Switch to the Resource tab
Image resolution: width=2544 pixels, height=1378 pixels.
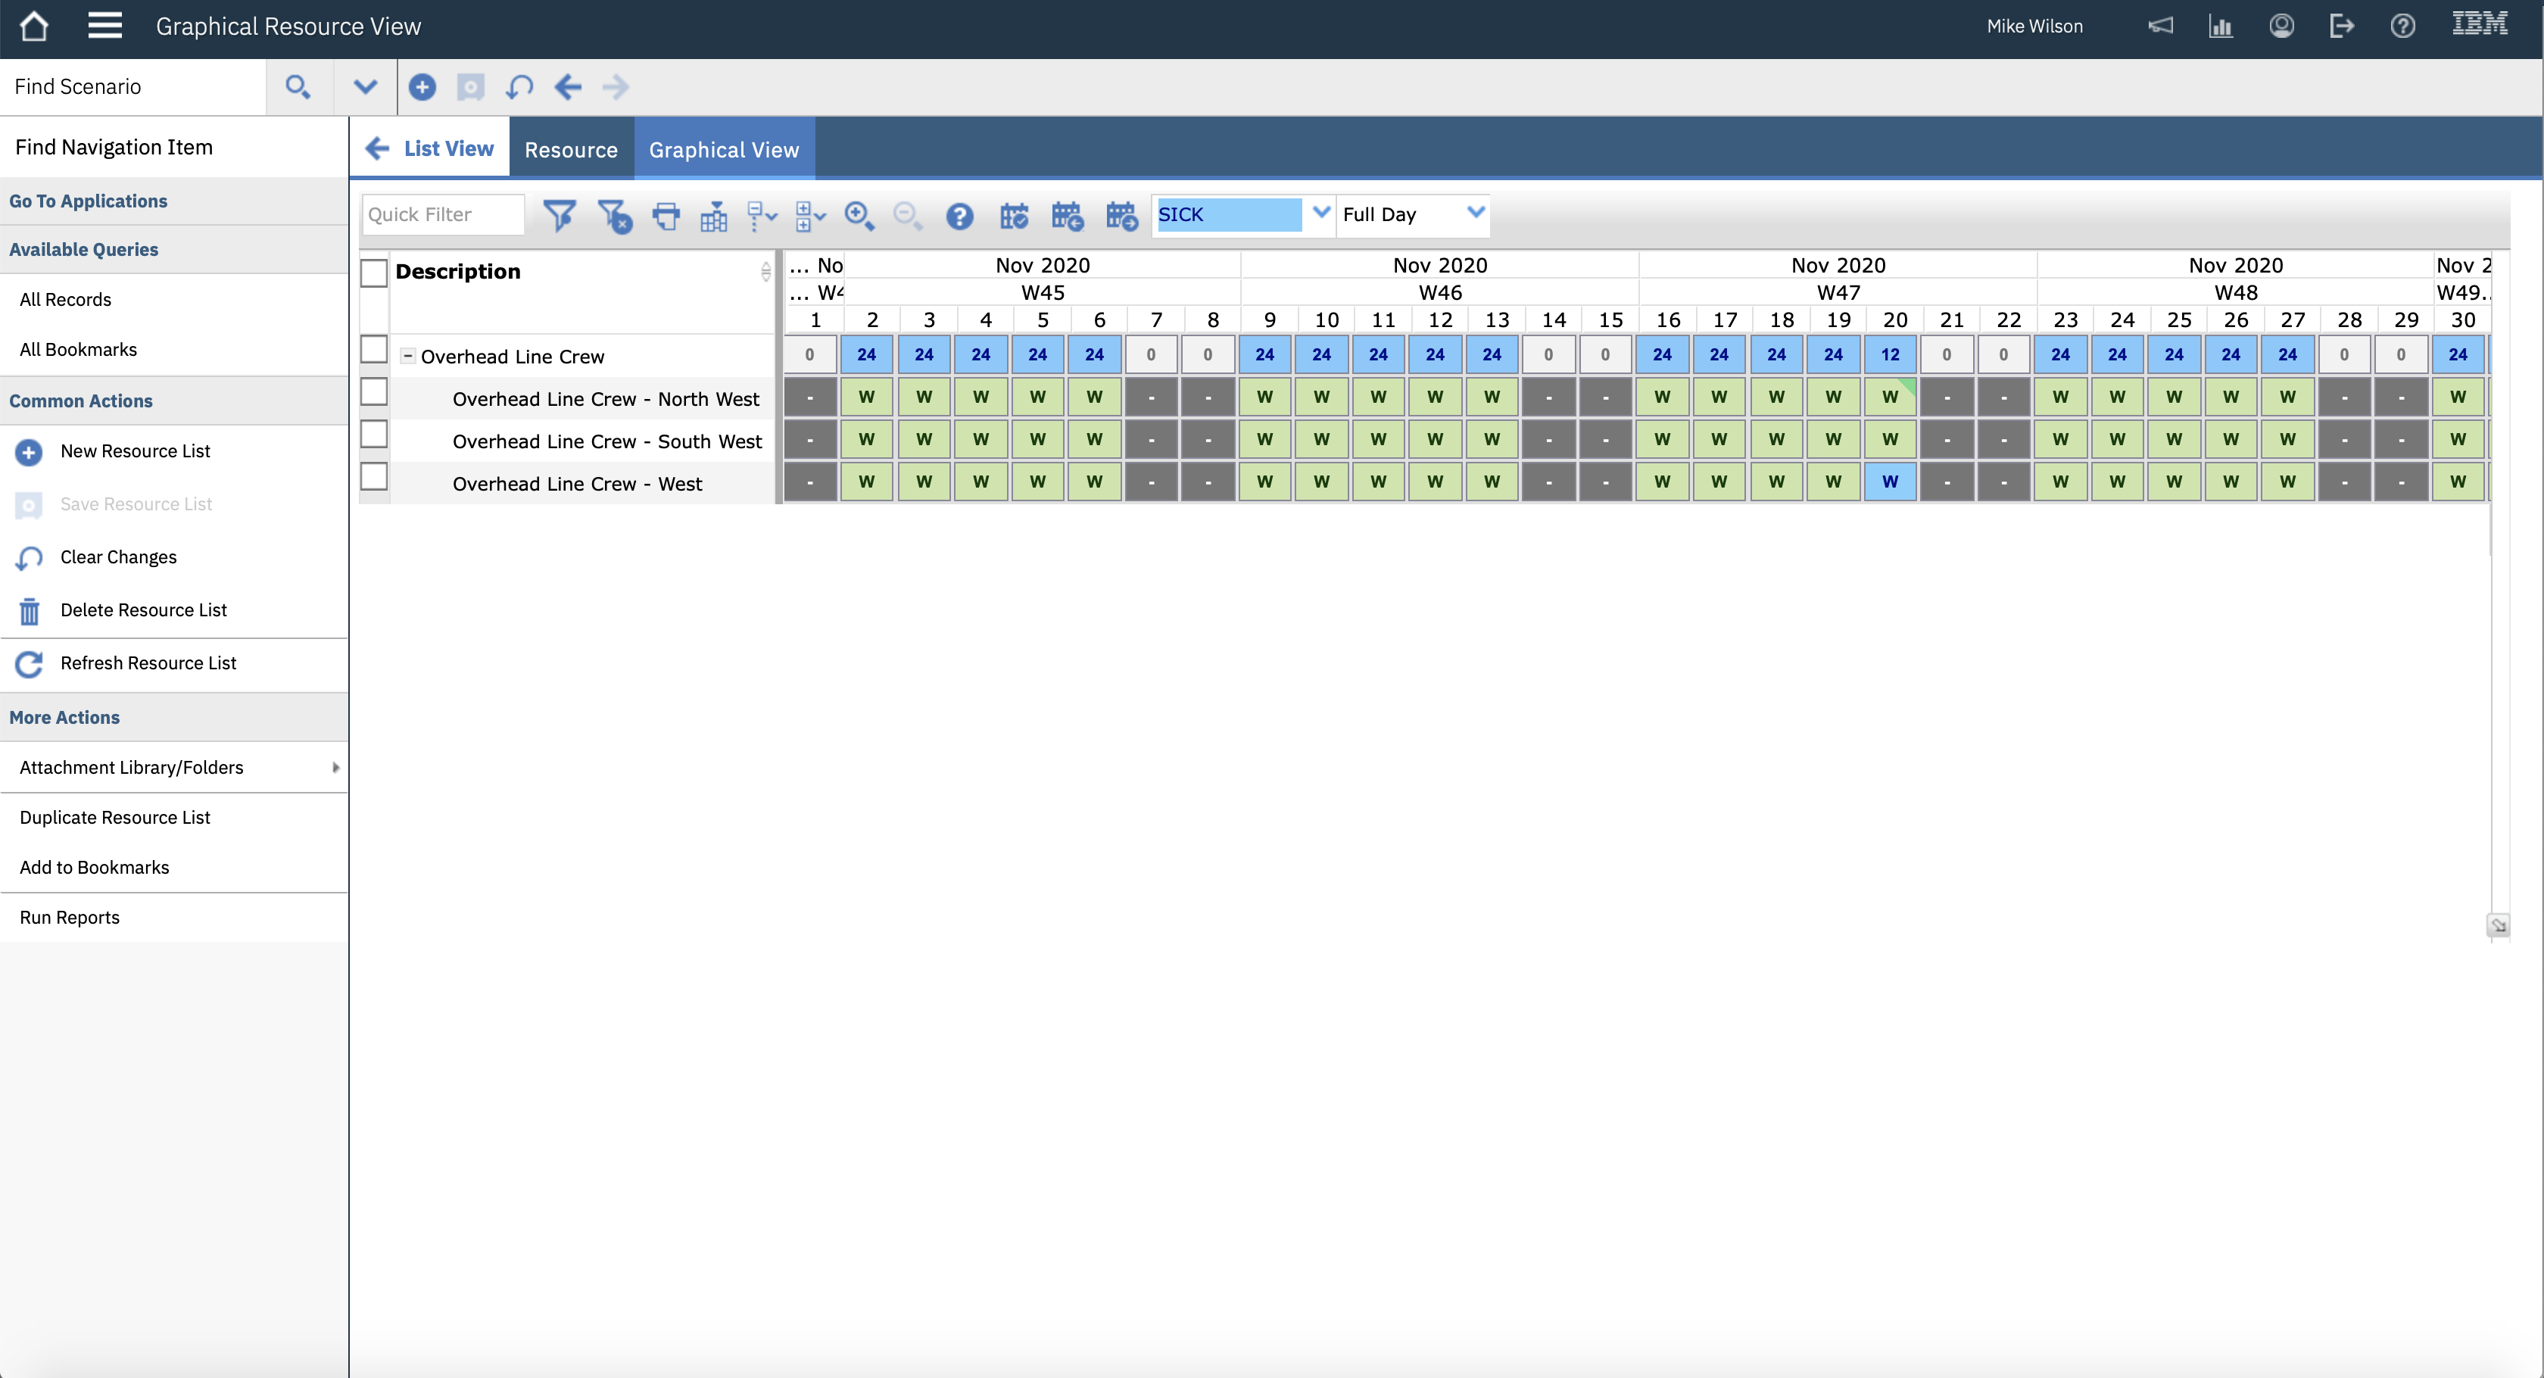tap(571, 149)
